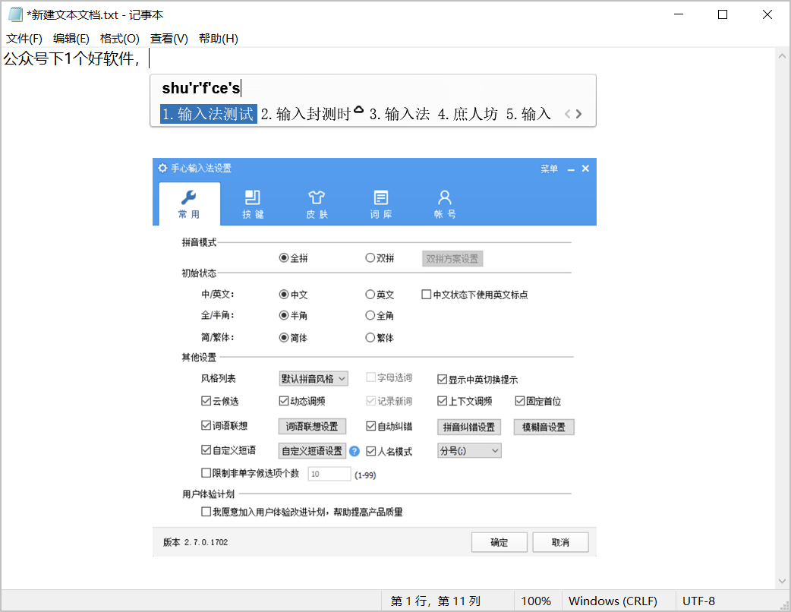Open the 菜单 menu in settings title bar
This screenshot has height=612, width=791.
[x=549, y=169]
